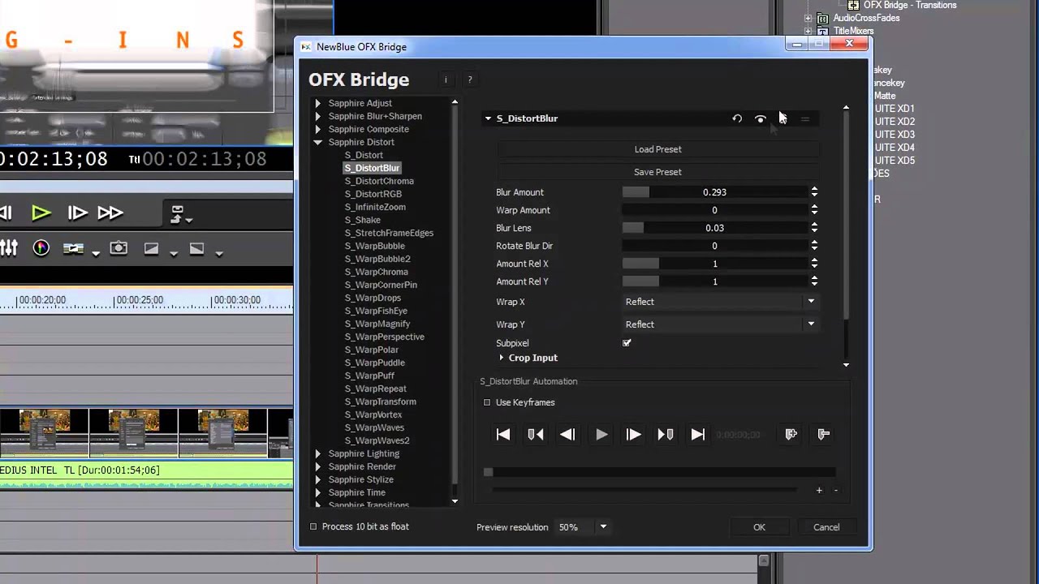Enable Process 10 bit as float
The image size is (1039, 584).
[x=313, y=526]
